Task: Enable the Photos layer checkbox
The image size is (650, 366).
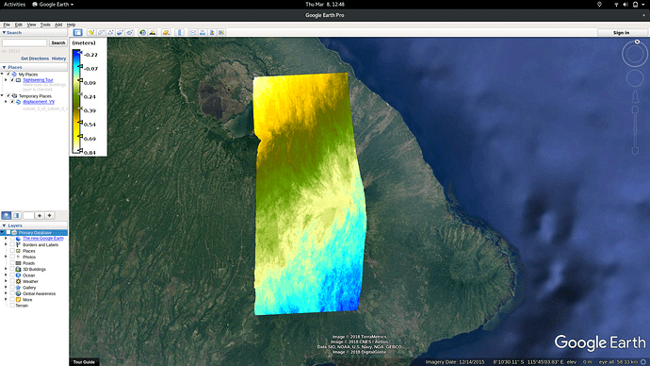Action: (12, 257)
